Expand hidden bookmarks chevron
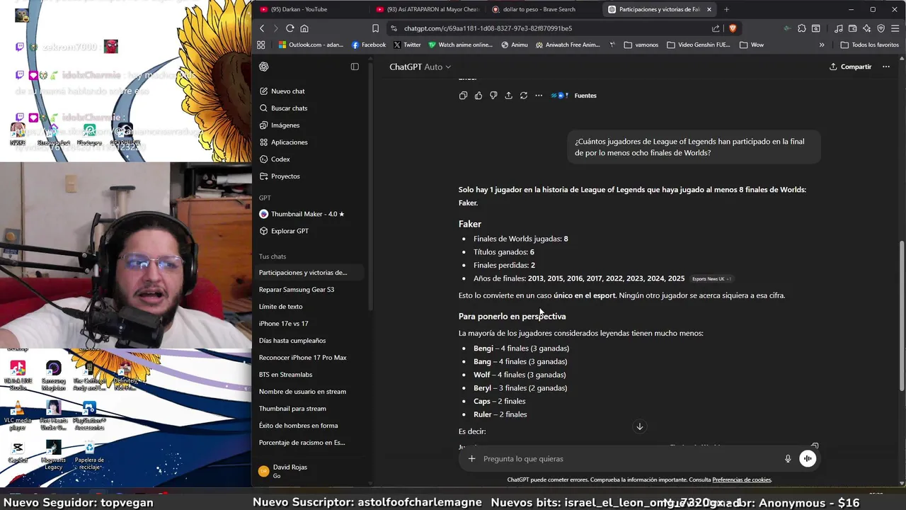This screenshot has width=906, height=510. click(x=822, y=45)
